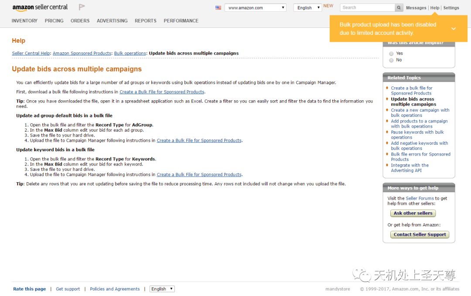Select the Yes radio button
This screenshot has height=296, width=471.
(x=391, y=54)
